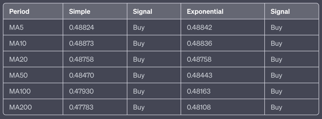Click simple value 0.48824
This screenshot has width=322, height=119.
point(82,27)
